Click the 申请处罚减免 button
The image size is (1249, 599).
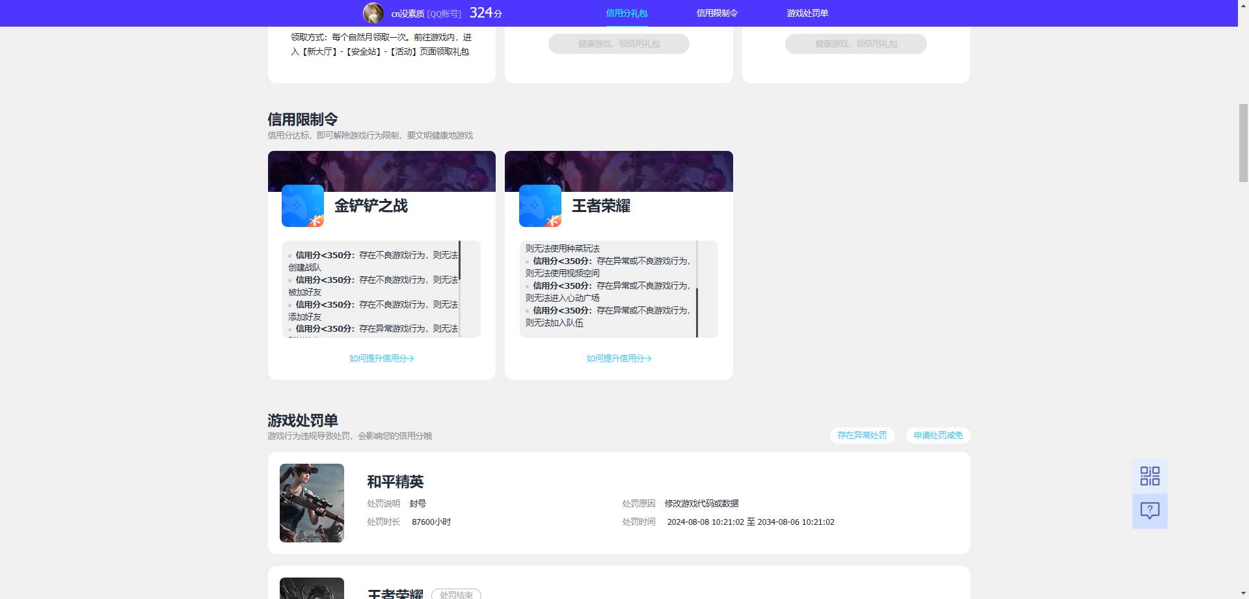(937, 436)
